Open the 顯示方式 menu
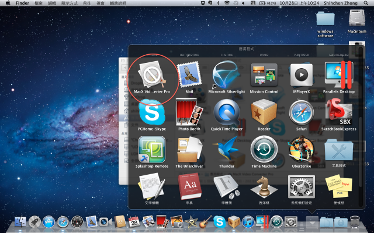374x233 pixels. tap(70, 3)
